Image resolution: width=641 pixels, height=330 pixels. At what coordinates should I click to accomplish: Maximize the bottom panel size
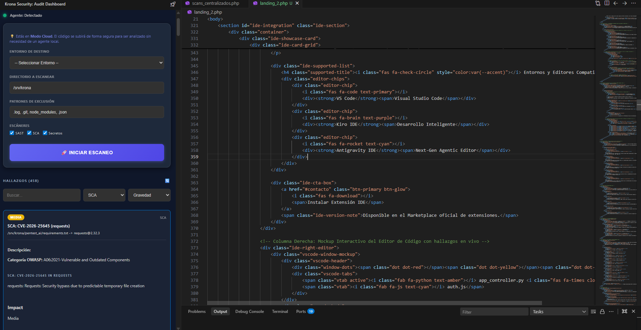(625, 311)
